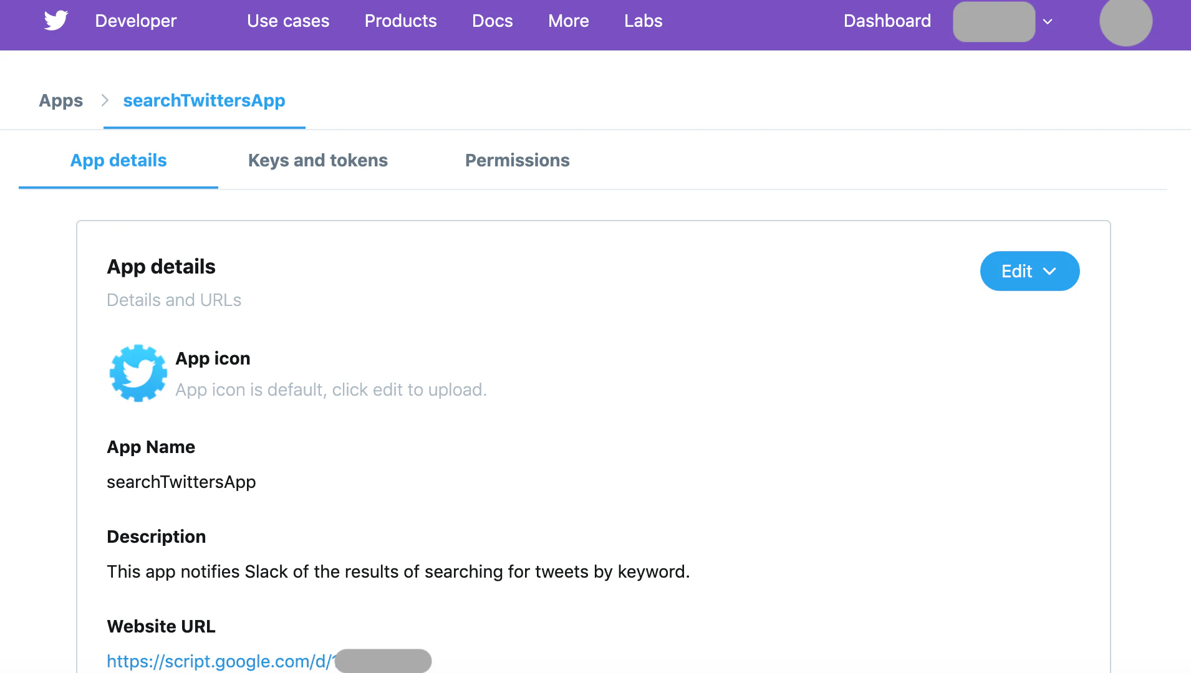Expand the account dropdown chevron
1191x673 pixels.
click(1048, 21)
